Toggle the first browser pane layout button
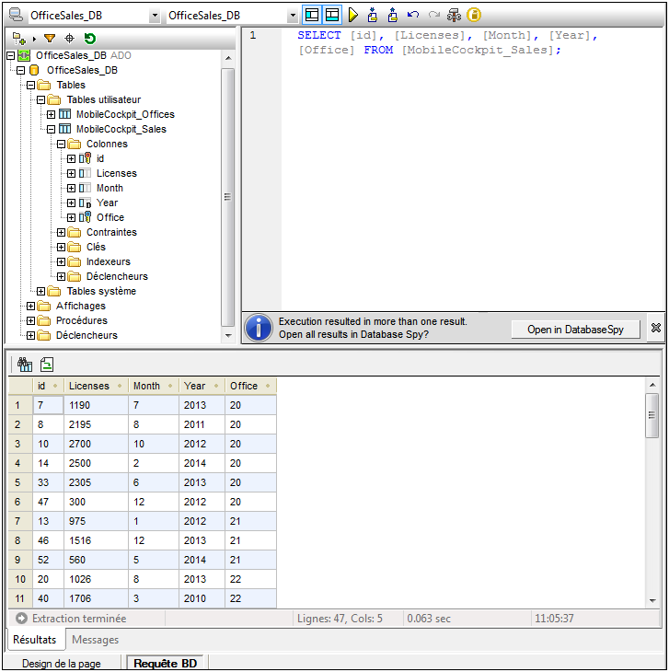Screen dimensions: 669x672 coord(312,15)
